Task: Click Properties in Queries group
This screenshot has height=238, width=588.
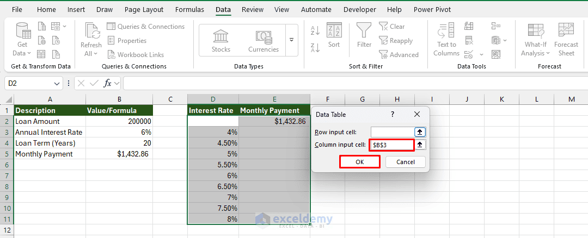Action: point(127,40)
